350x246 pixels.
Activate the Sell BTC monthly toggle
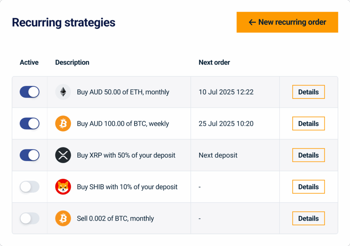point(29,218)
